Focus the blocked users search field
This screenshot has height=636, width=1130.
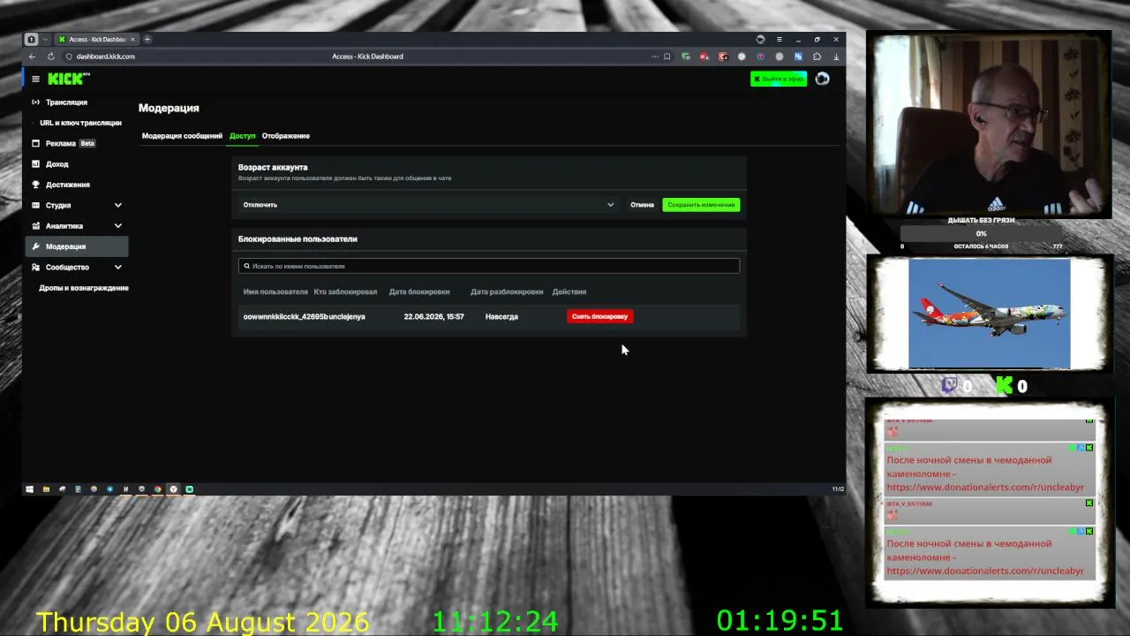coord(488,266)
